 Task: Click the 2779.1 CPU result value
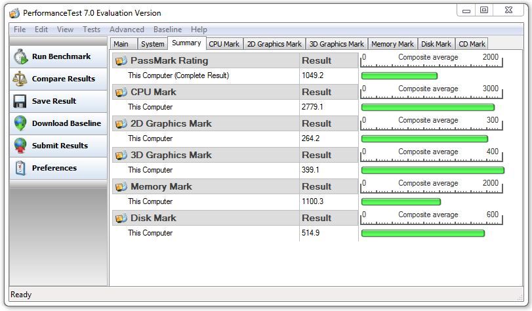click(x=312, y=107)
